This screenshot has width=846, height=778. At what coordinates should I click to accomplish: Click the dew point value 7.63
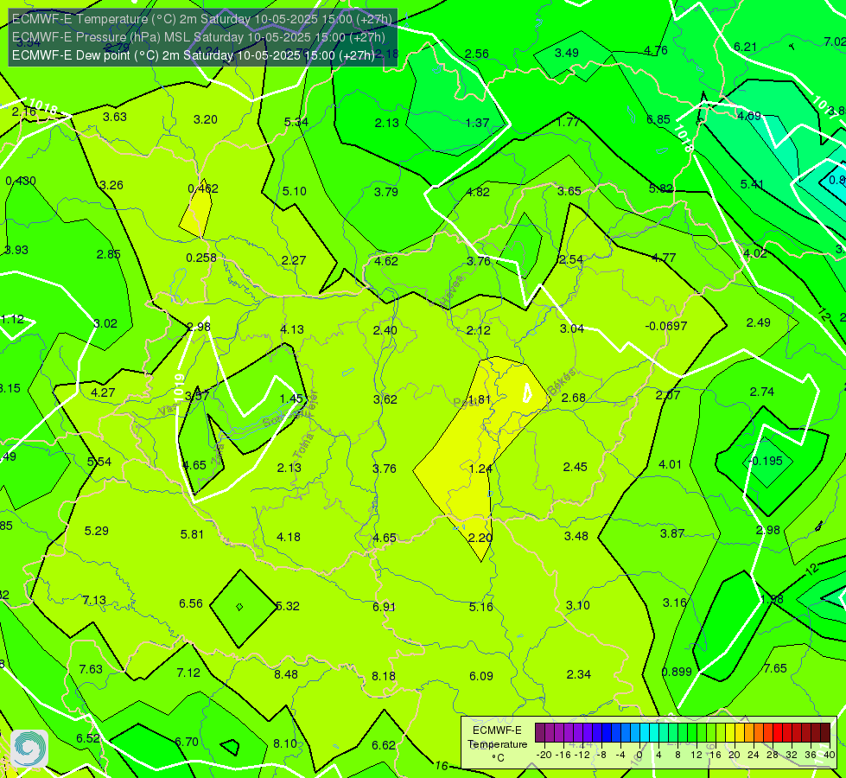(91, 669)
